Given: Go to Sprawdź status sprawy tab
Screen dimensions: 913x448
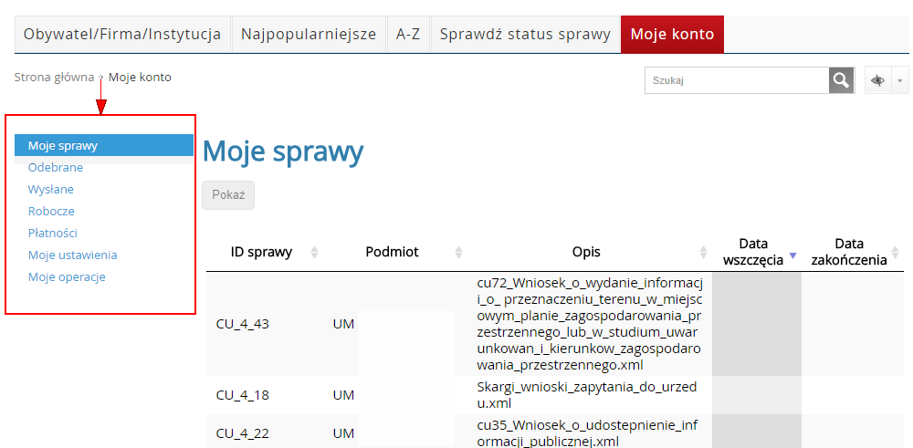Looking at the screenshot, I should 525,35.
